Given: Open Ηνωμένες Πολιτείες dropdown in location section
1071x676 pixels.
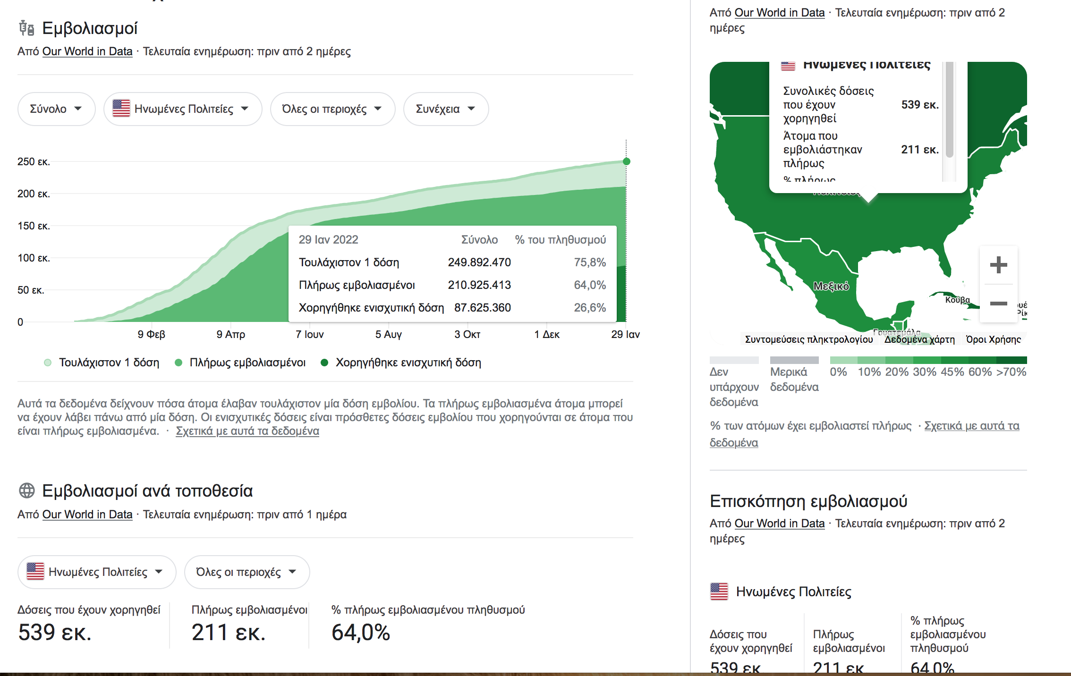Looking at the screenshot, I should coord(97,572).
